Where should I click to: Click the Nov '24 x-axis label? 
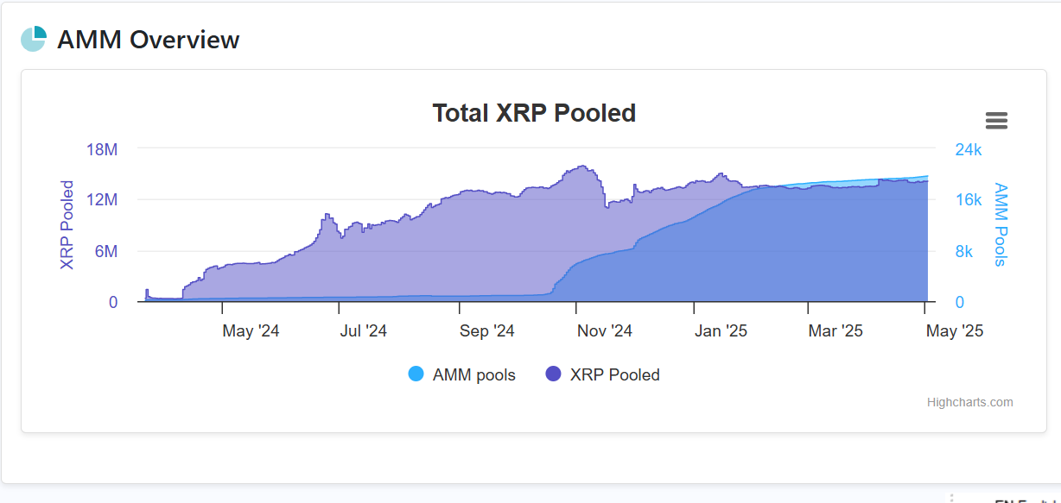coord(604,330)
